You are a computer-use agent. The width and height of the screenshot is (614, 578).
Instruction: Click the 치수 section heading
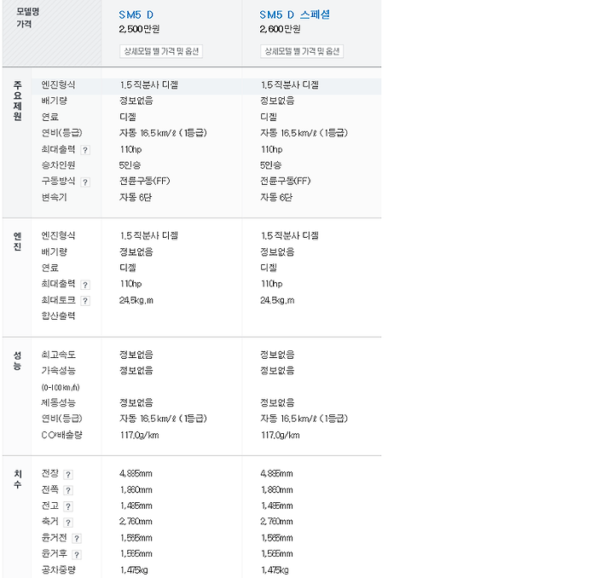[17, 479]
